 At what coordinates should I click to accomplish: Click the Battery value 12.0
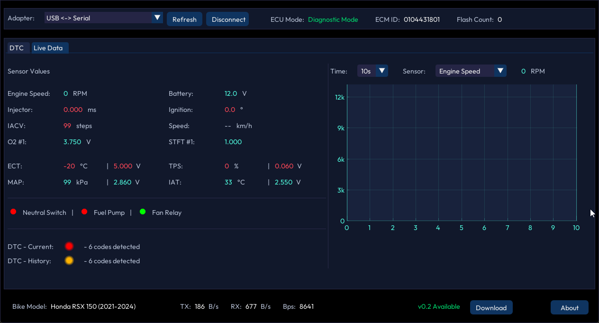tap(231, 93)
